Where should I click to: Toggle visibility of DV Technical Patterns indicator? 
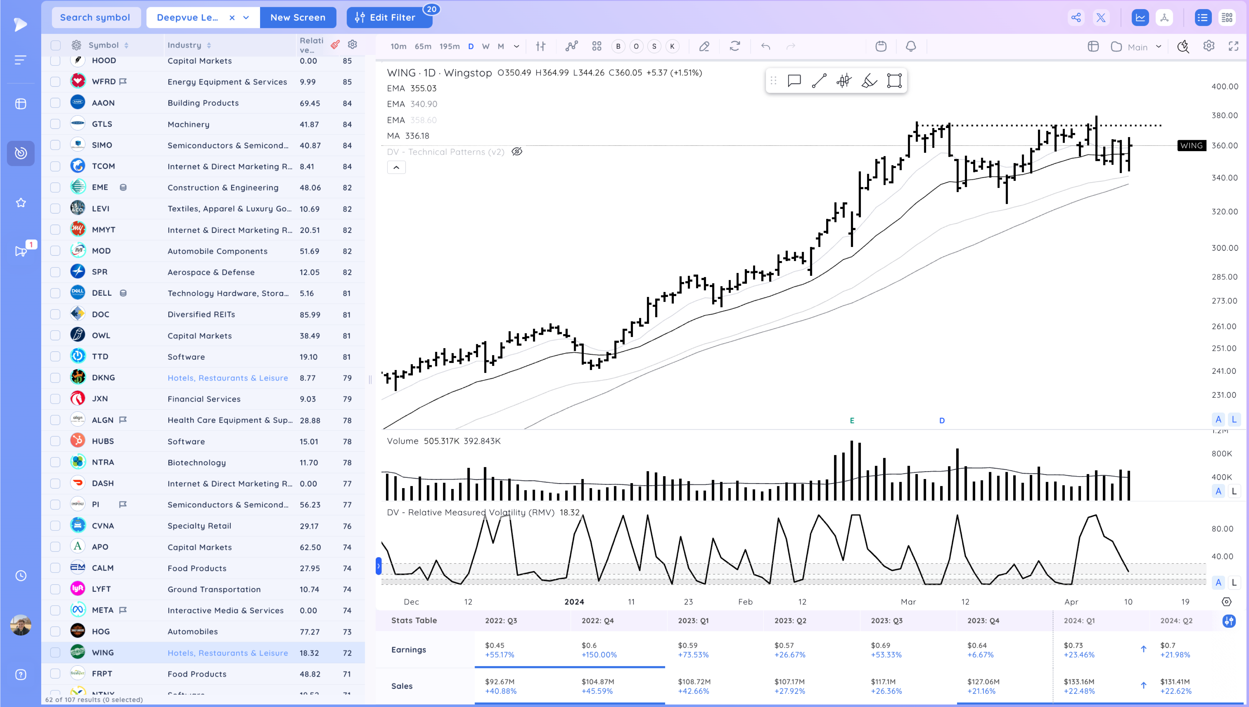click(517, 151)
